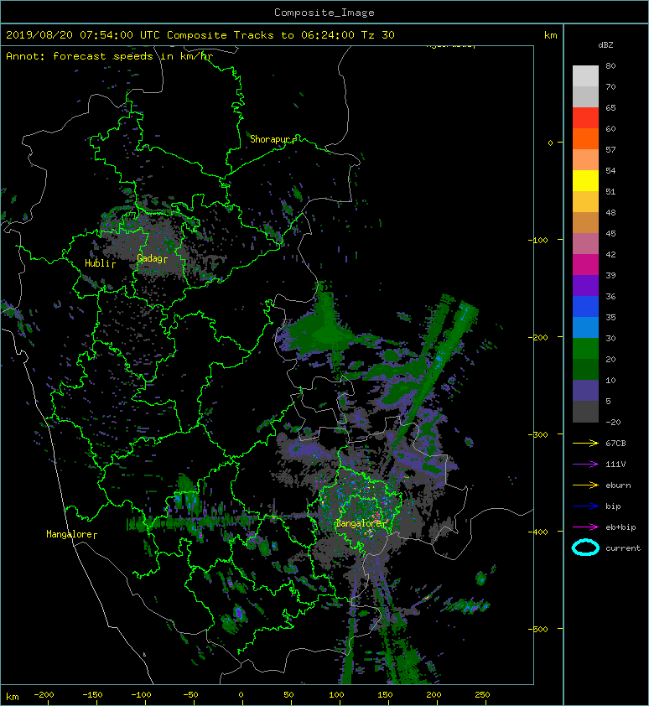
Task: Click the '250' tick on bottom axis
Action: click(x=482, y=695)
